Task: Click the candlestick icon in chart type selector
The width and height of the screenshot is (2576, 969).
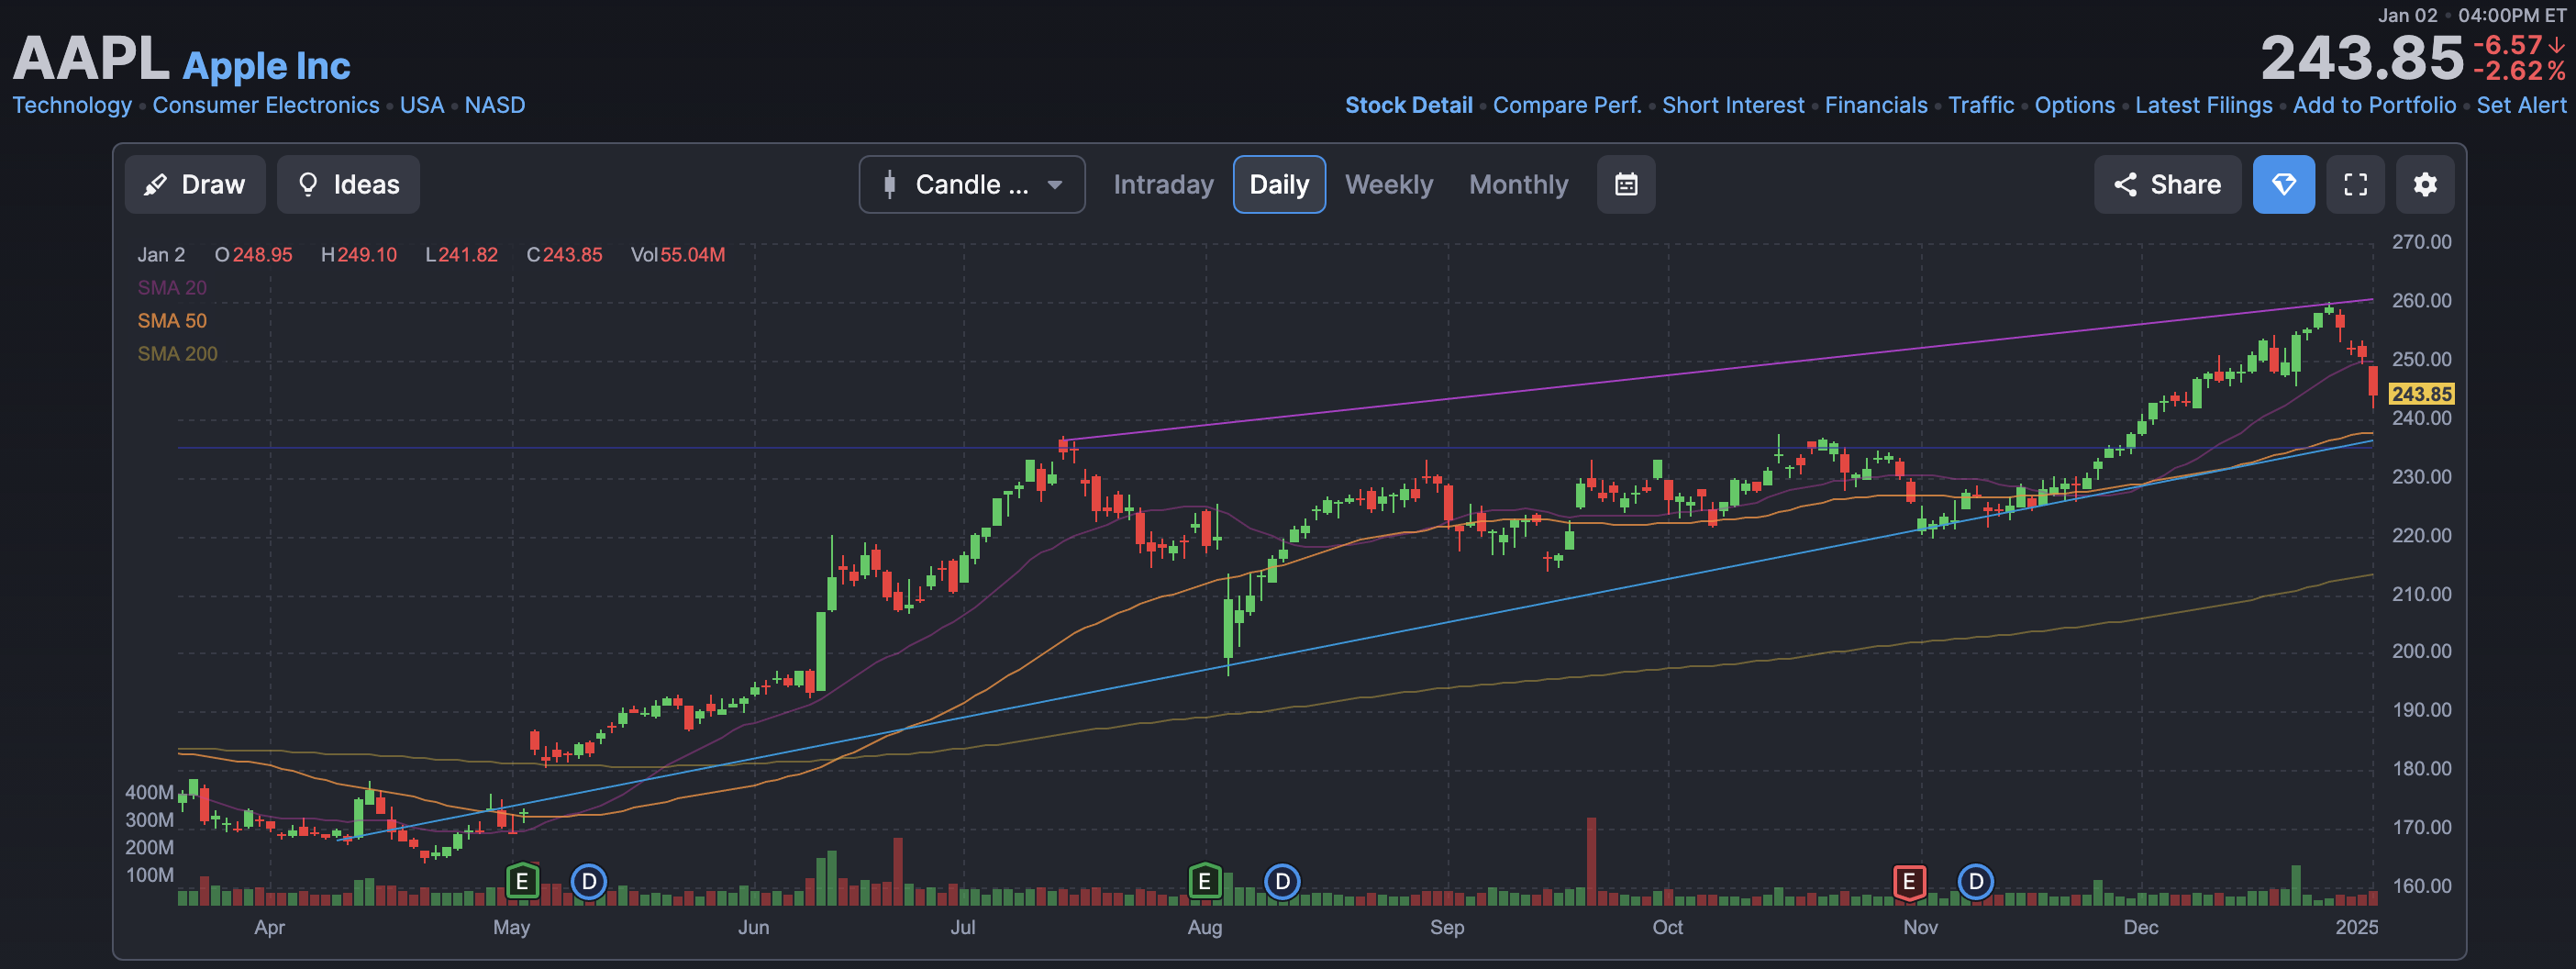Action: click(889, 184)
